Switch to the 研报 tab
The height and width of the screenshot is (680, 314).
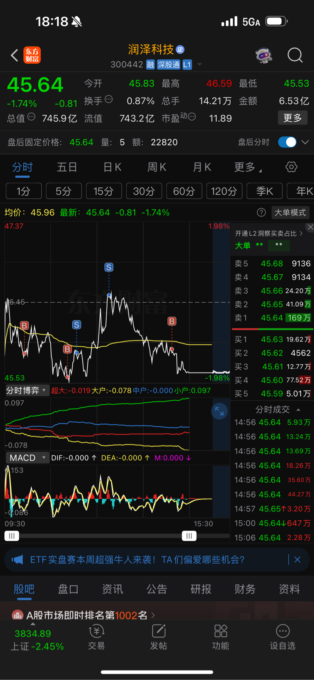[201, 589]
